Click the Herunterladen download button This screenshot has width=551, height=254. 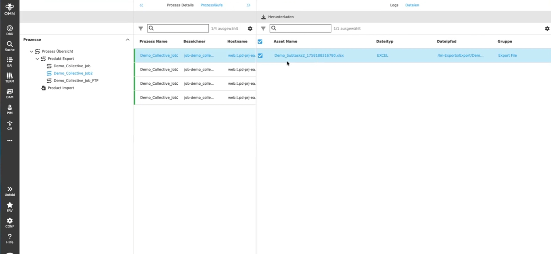(x=277, y=17)
